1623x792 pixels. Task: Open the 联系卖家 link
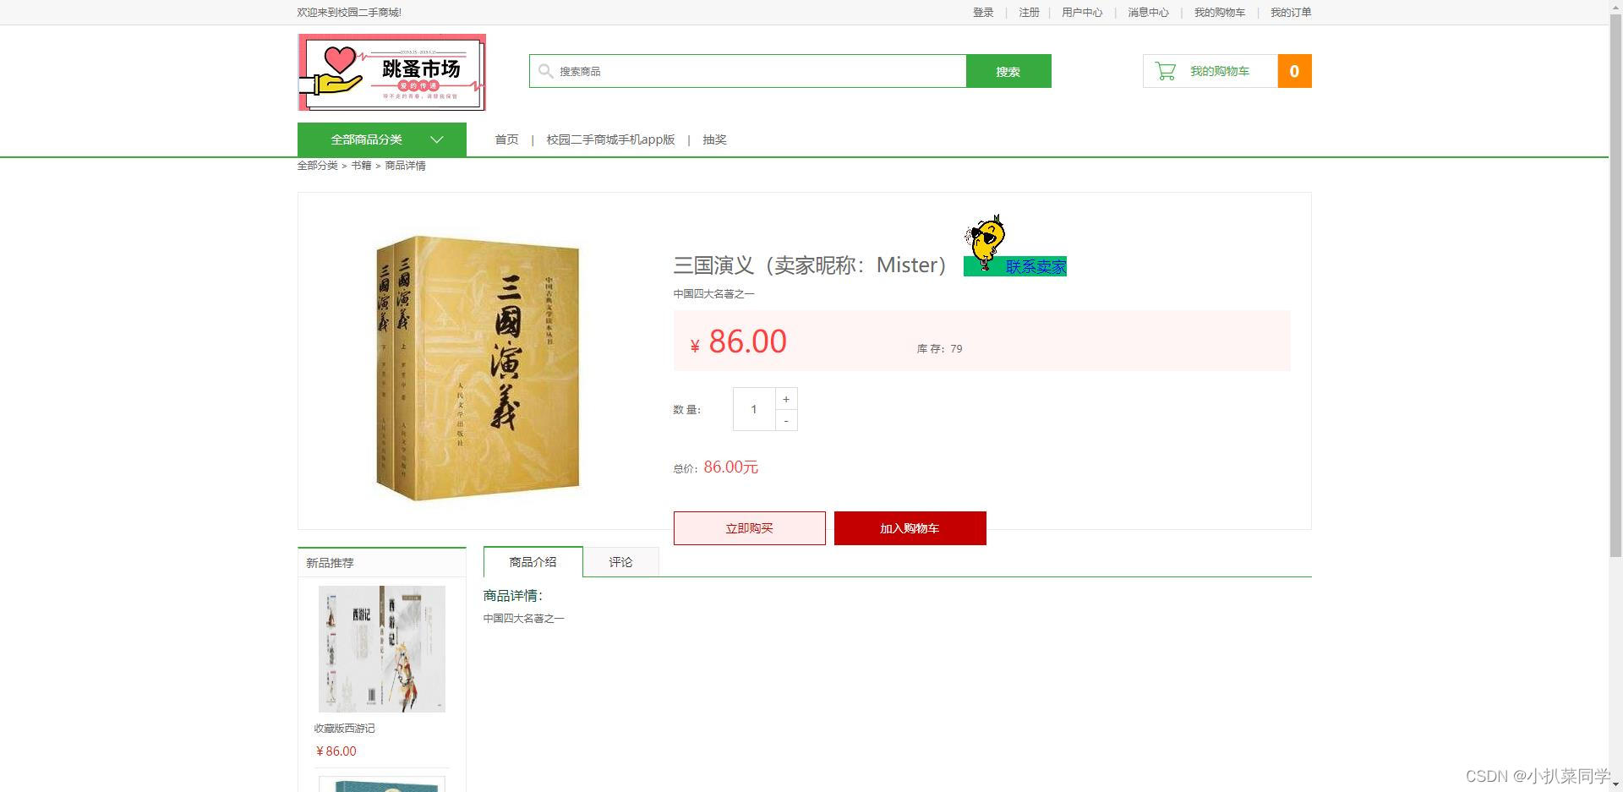1036,267
